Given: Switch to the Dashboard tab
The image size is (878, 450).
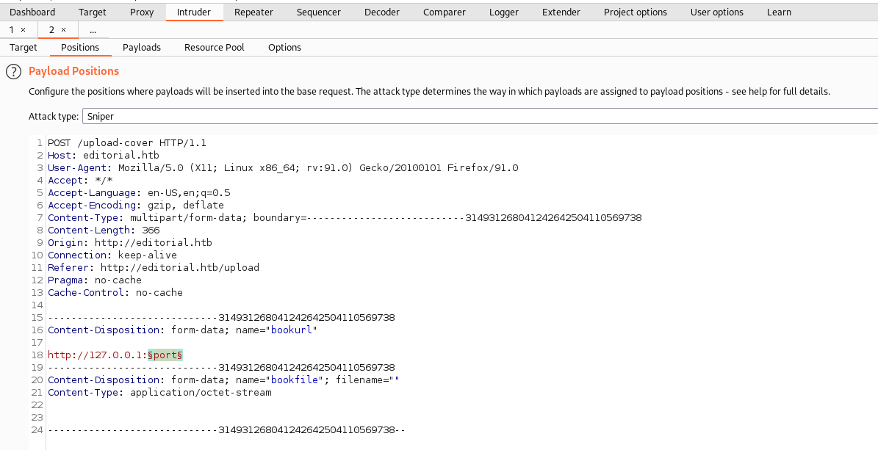Looking at the screenshot, I should pos(32,12).
